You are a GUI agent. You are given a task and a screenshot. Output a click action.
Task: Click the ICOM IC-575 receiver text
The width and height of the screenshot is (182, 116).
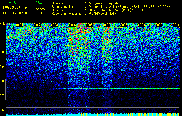point(116,10)
